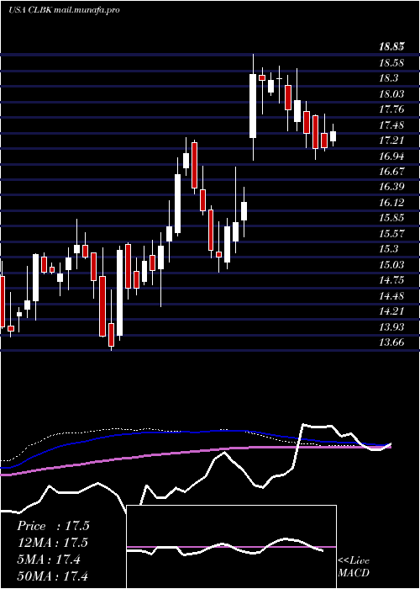Screen dimensions: 420x589
Task: Click the 13.93 price axis label
Action: pyautogui.click(x=391, y=327)
